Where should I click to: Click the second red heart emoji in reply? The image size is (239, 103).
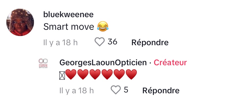pyautogui.click(x=83, y=74)
